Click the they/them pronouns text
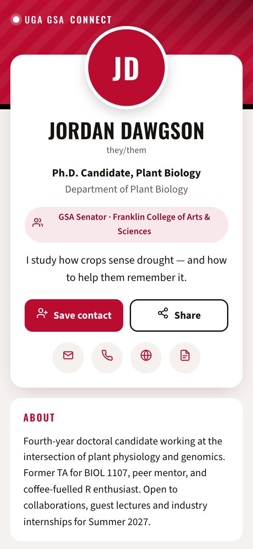253x549 pixels. click(x=126, y=150)
